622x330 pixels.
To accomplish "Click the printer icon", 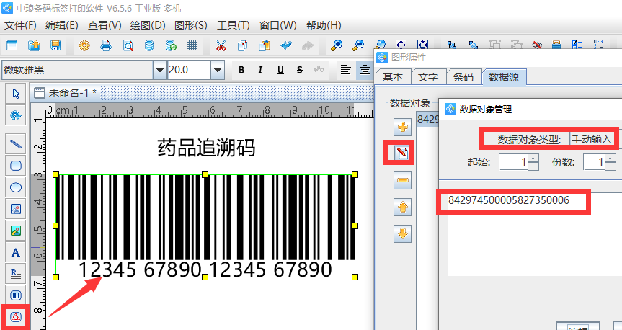I will coord(106,45).
